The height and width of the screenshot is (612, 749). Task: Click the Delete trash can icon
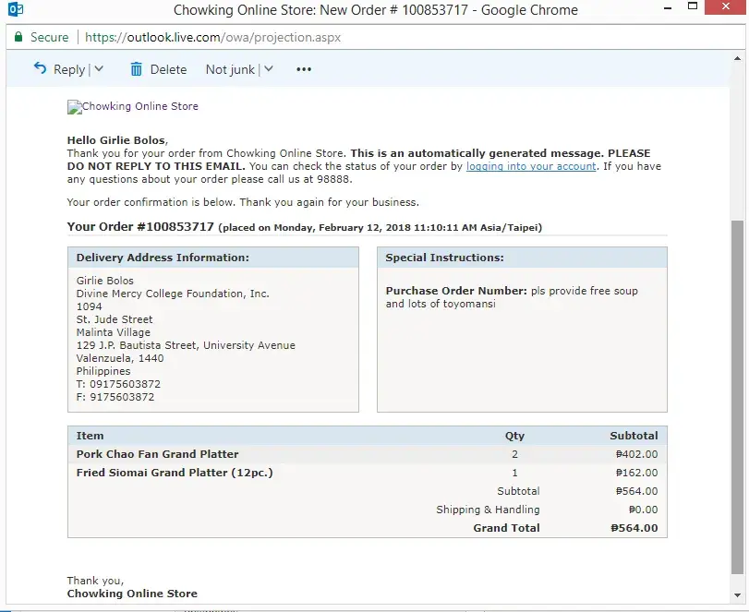tap(137, 69)
